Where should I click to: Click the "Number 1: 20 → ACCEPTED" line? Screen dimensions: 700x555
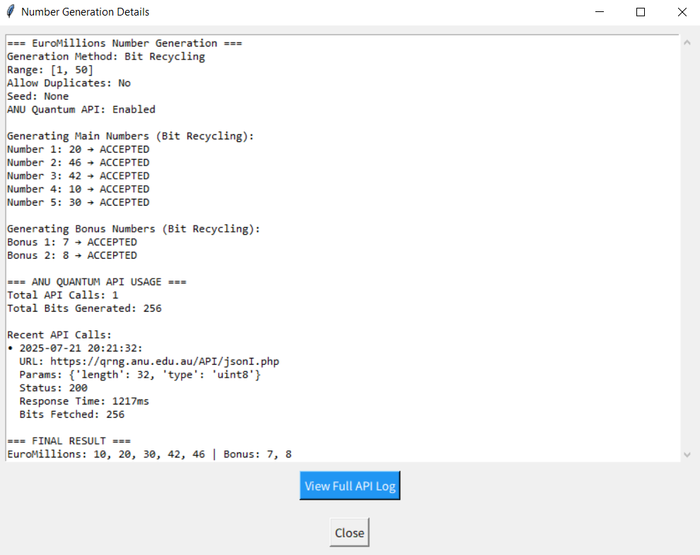coord(78,149)
